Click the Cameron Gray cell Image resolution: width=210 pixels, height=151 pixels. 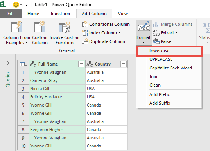pyautogui.click(x=57, y=80)
